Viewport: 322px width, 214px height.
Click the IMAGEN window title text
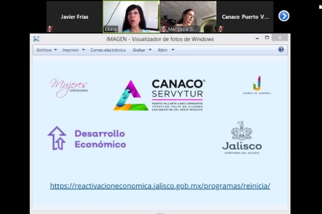coord(160,39)
